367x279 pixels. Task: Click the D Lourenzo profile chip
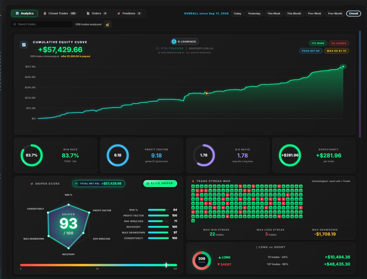click(x=185, y=42)
